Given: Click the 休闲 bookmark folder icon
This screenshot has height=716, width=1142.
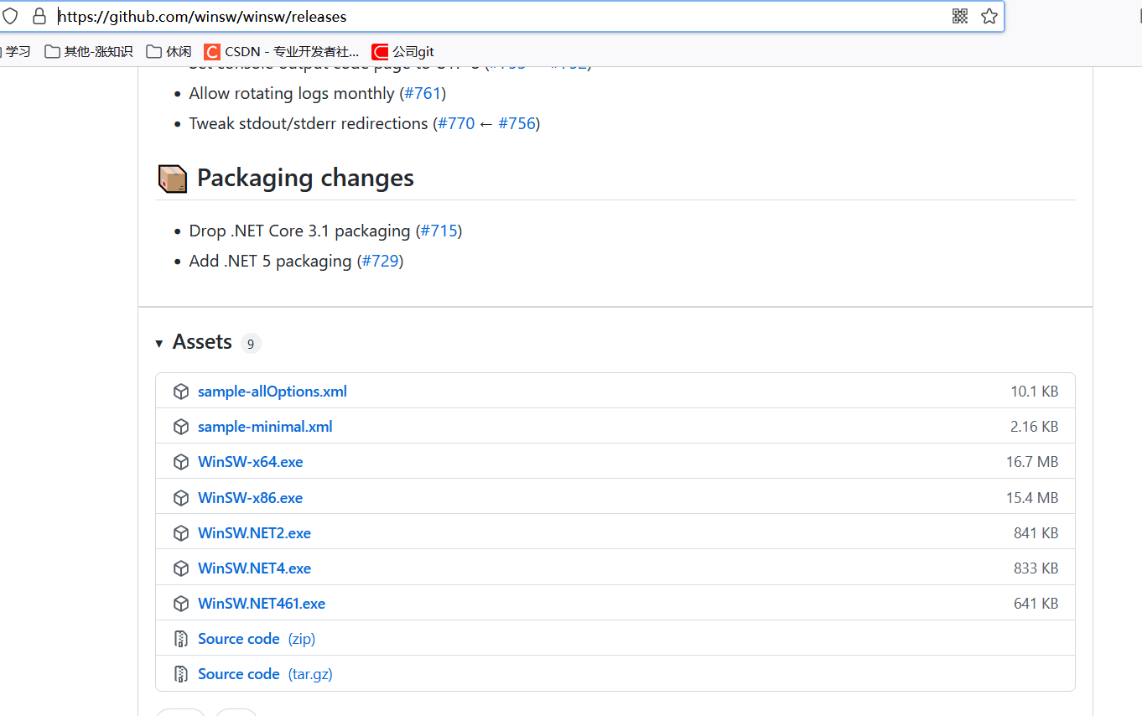Looking at the screenshot, I should click(x=153, y=52).
